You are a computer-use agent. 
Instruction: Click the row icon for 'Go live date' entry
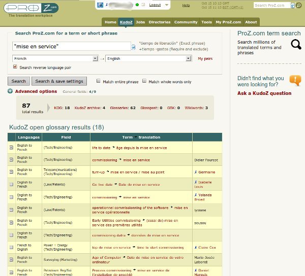[12, 184]
